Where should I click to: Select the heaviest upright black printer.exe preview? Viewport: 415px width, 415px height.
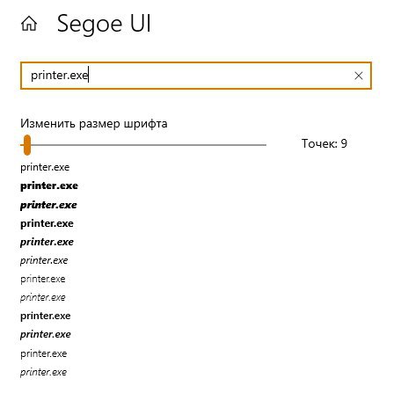click(49, 186)
